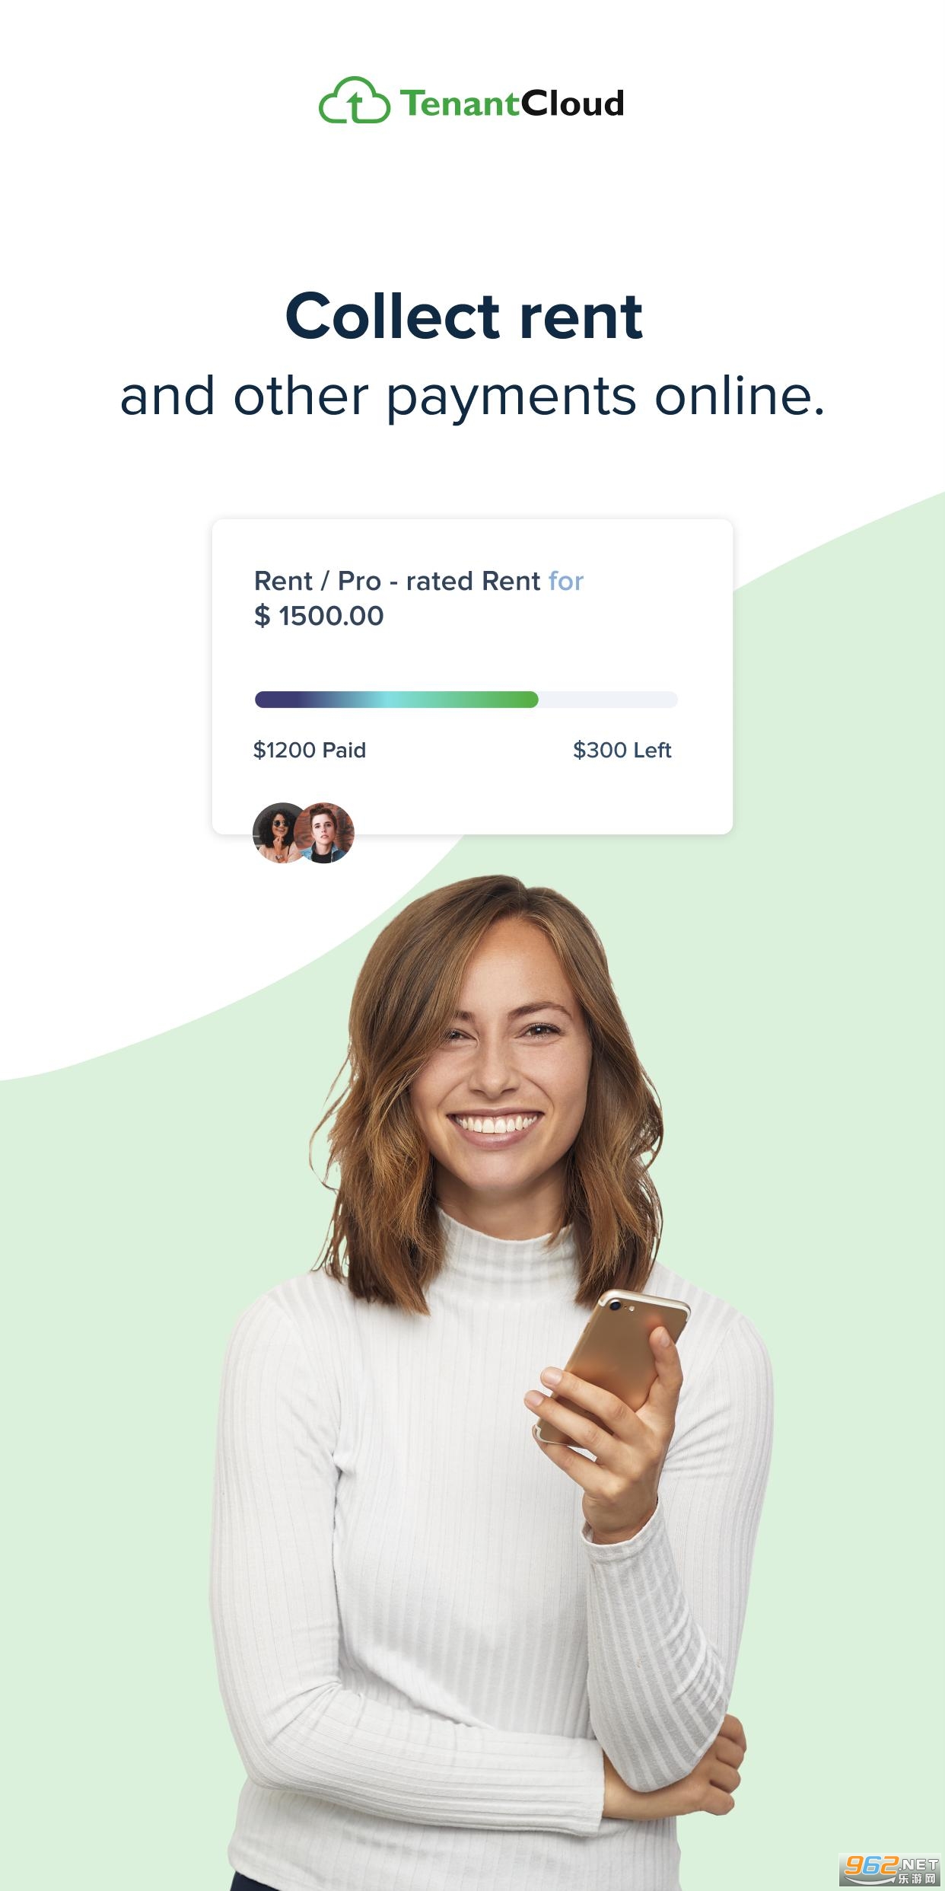Open the avatar of the tenant wearing sunglasses
This screenshot has width=945, height=1891.
coord(278,831)
